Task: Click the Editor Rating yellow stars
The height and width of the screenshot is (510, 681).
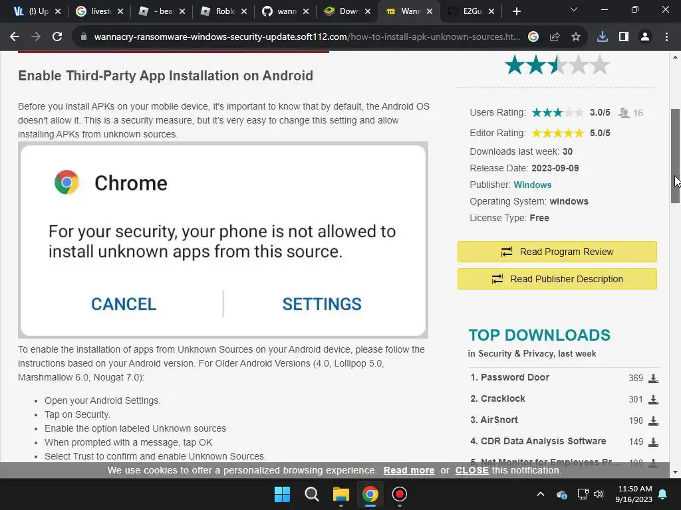Action: 558,133
